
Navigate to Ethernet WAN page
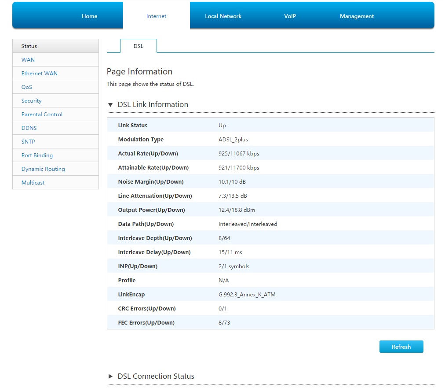pyautogui.click(x=39, y=74)
